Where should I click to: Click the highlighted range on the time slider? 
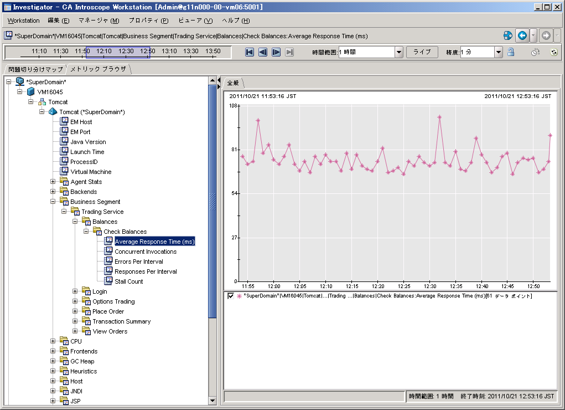click(117, 52)
